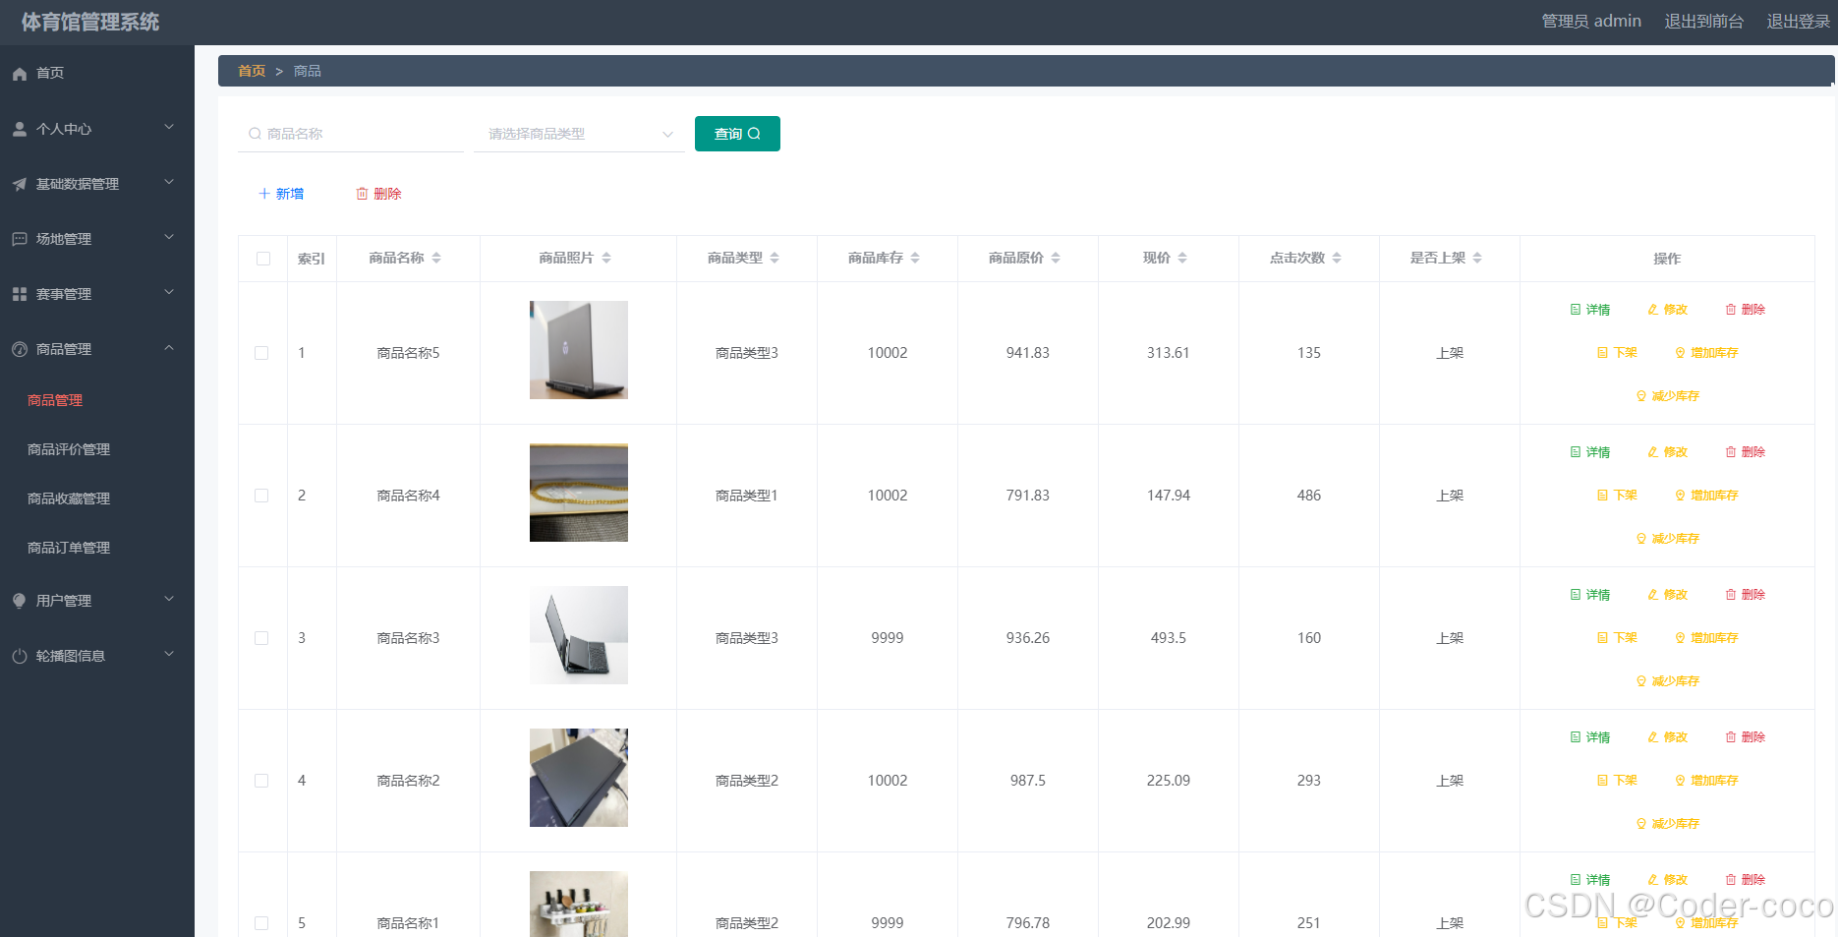Screen dimensions: 1838x937
Task: Go to 首页 in sidebar menu
Action: point(50,73)
